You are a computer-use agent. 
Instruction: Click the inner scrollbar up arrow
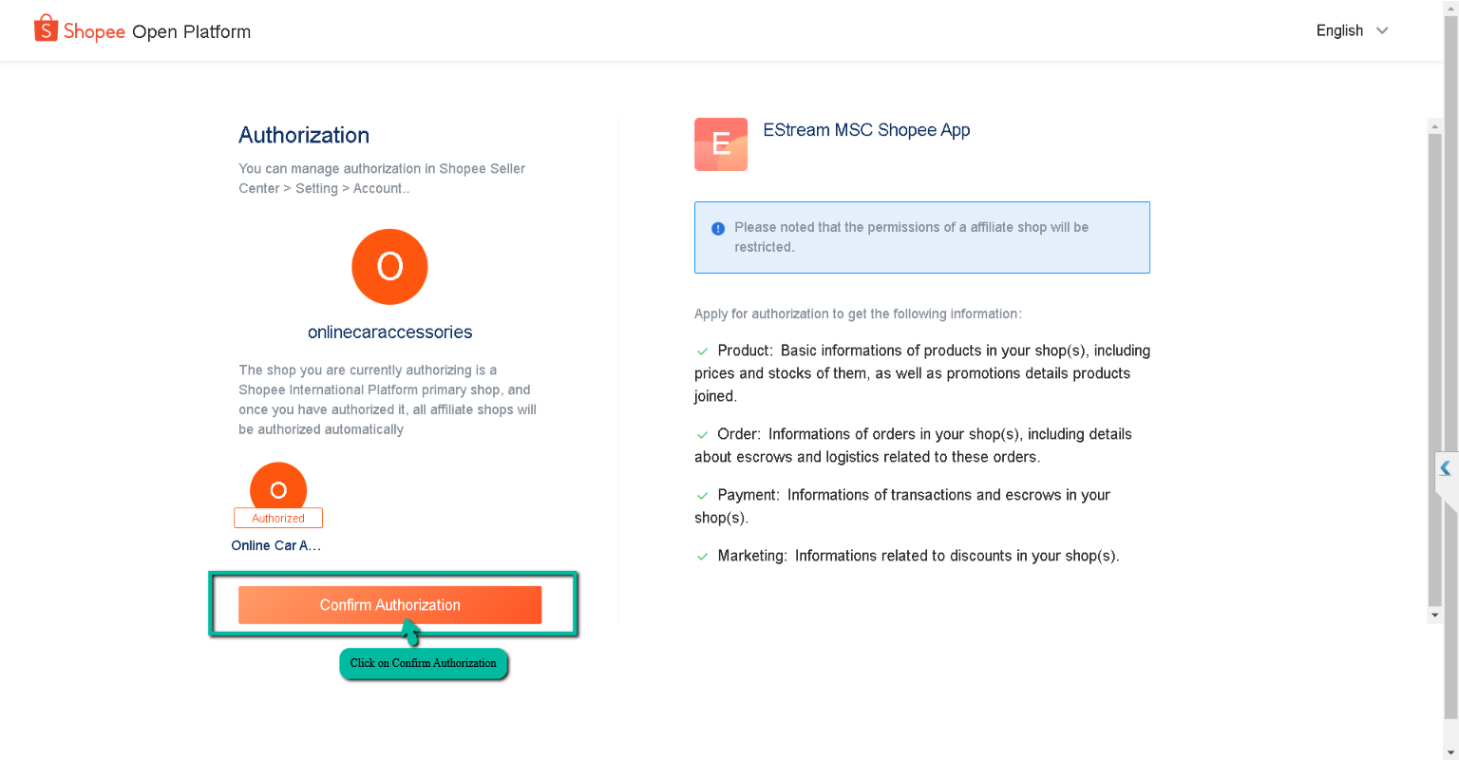point(1434,125)
